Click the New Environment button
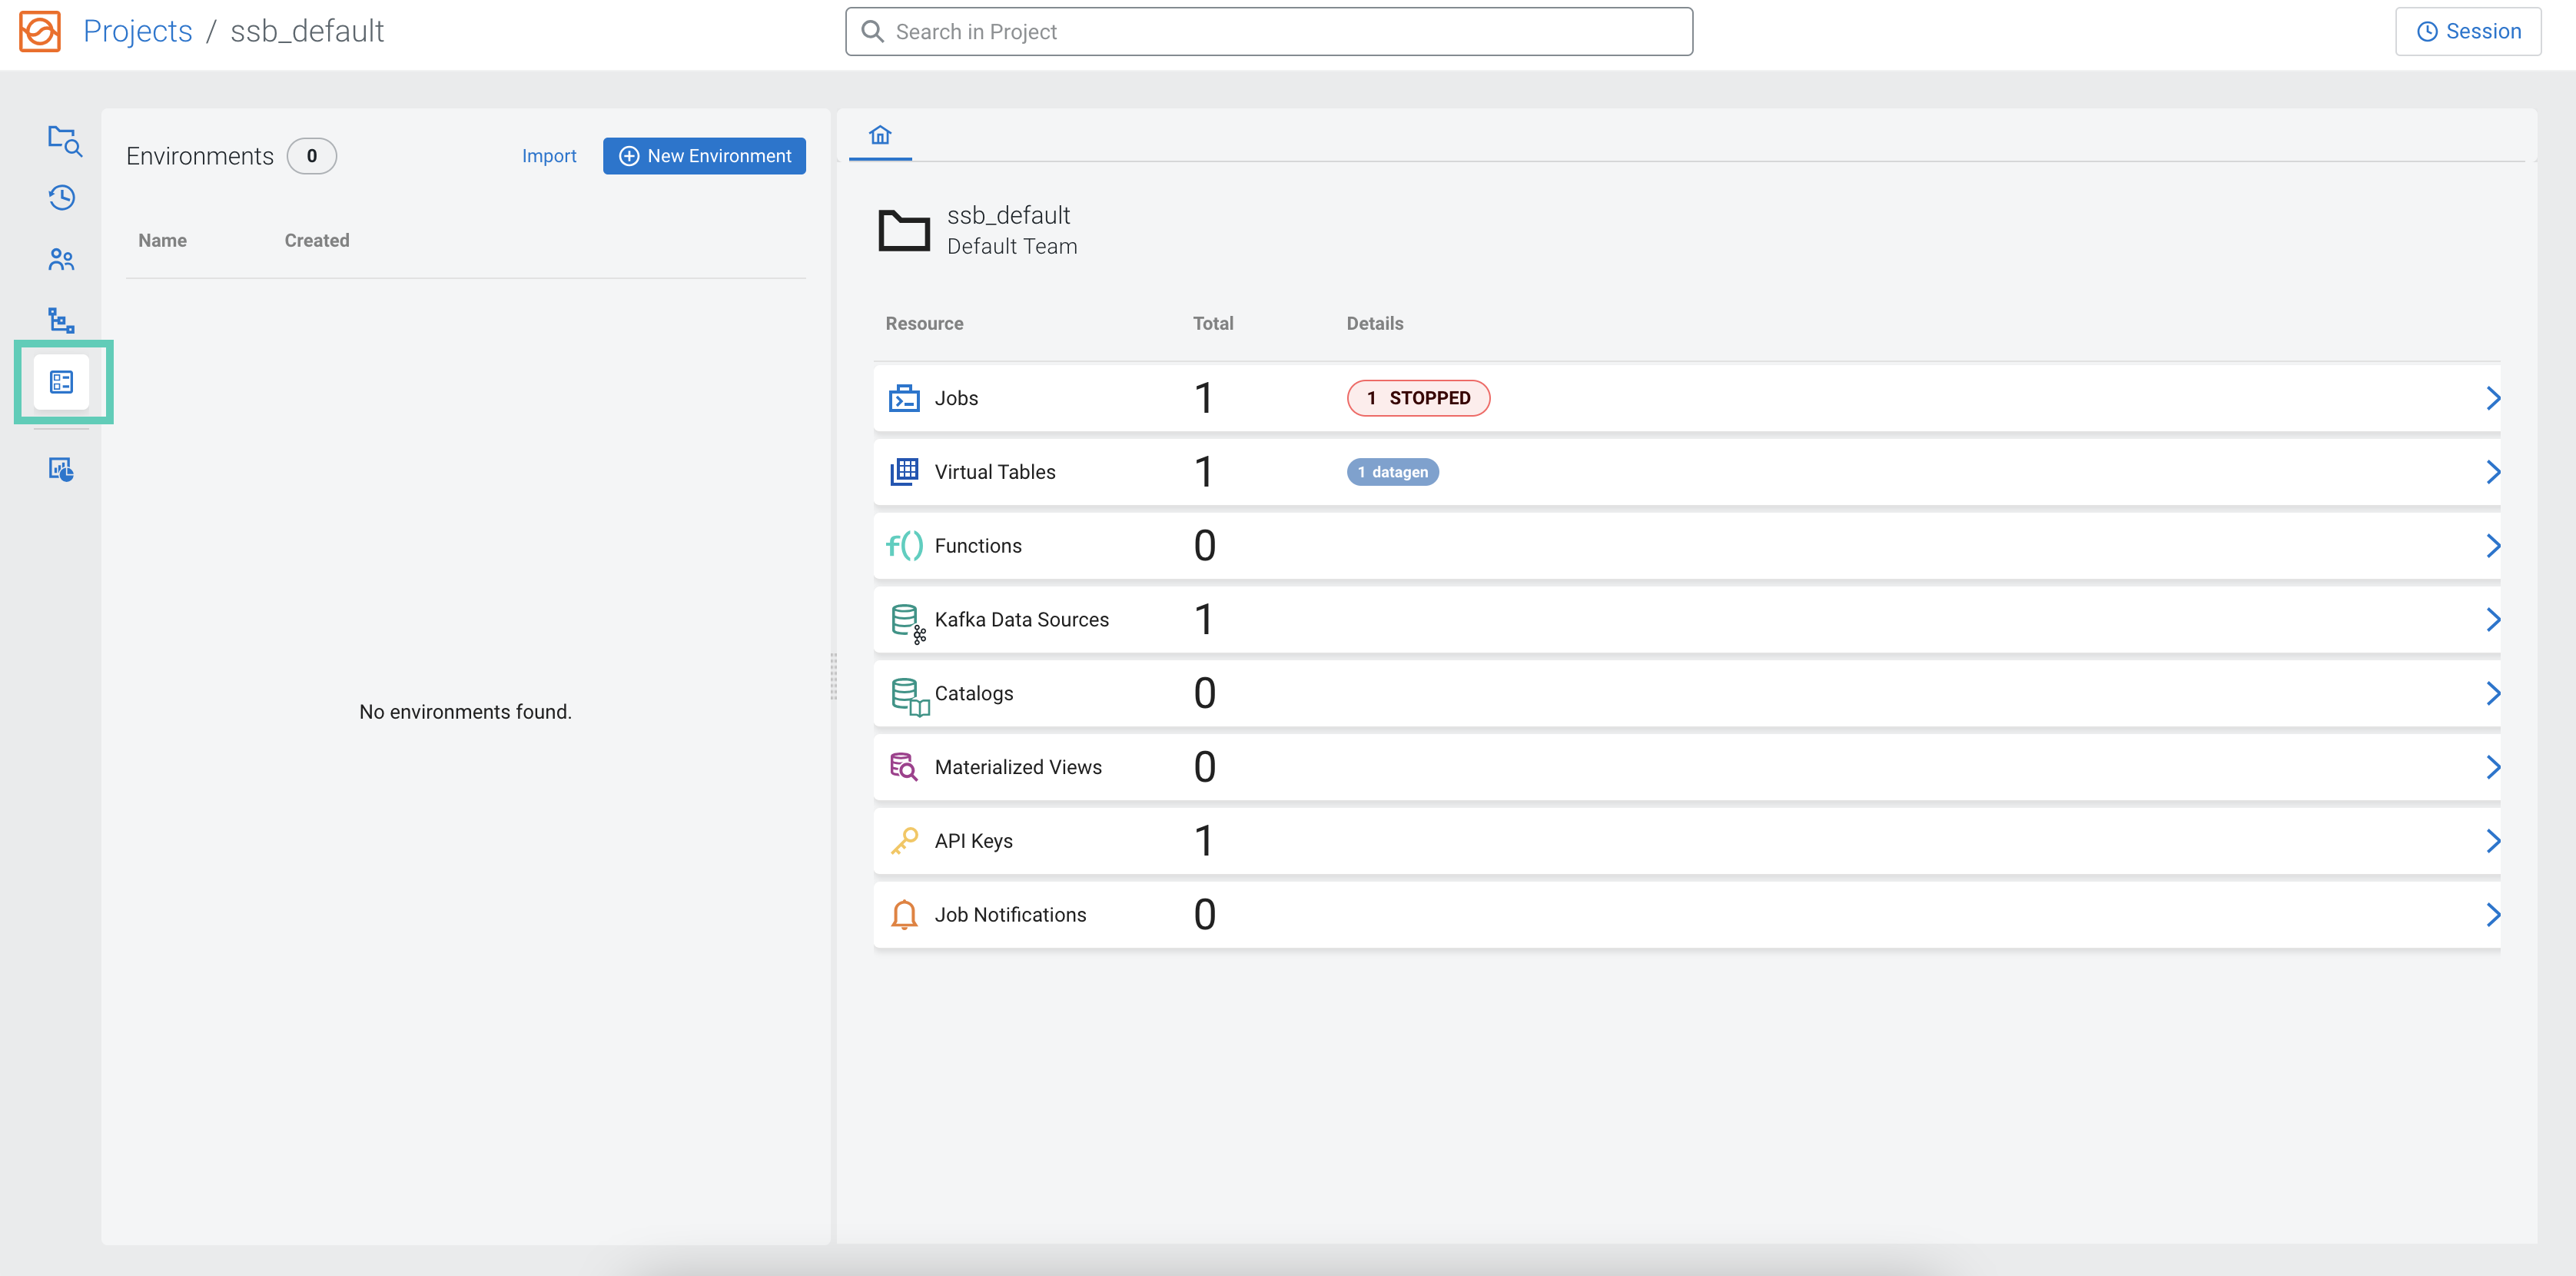Image resolution: width=2576 pixels, height=1276 pixels. tap(704, 156)
